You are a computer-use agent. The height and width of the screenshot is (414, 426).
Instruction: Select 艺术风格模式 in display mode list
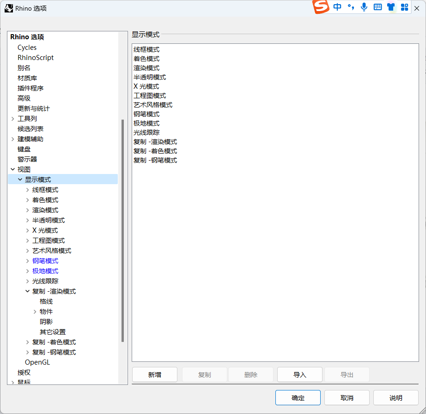[153, 105]
